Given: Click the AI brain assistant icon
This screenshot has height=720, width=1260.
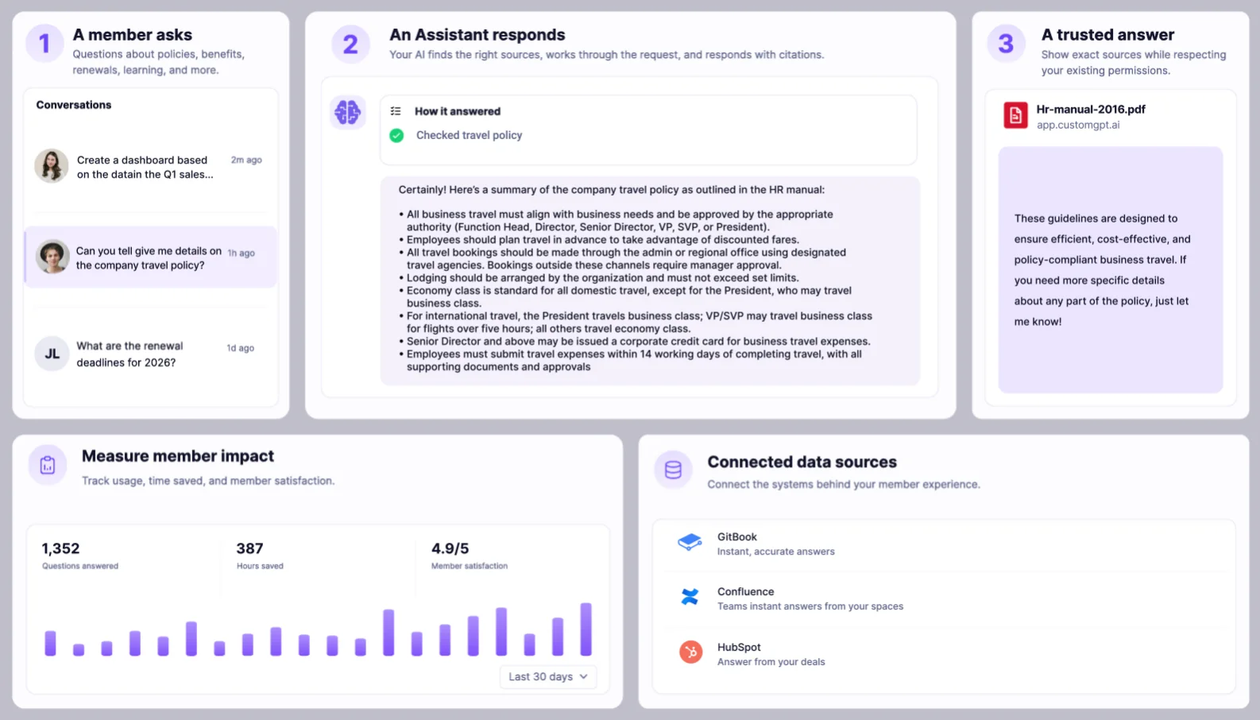Looking at the screenshot, I should tap(348, 112).
